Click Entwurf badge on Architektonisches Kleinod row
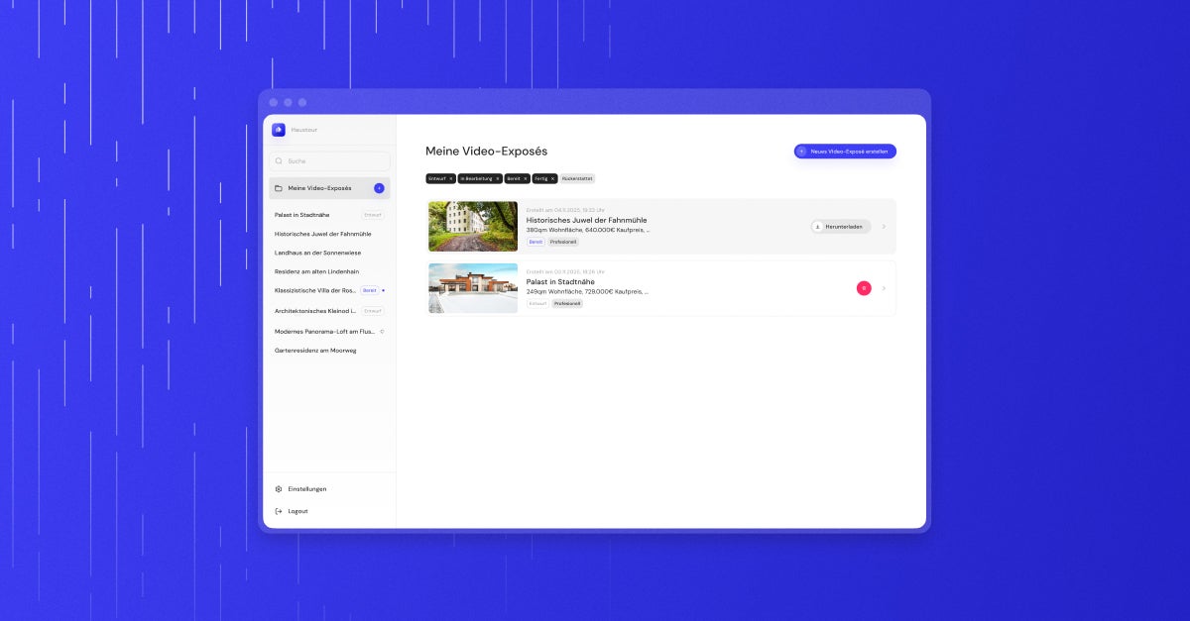The height and width of the screenshot is (621, 1190). 373,311
